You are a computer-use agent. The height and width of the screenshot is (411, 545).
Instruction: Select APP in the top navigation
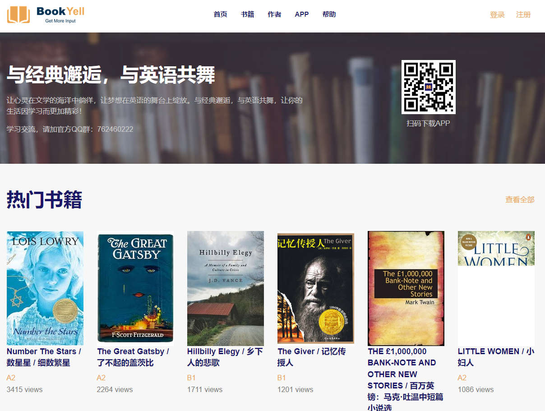click(302, 14)
